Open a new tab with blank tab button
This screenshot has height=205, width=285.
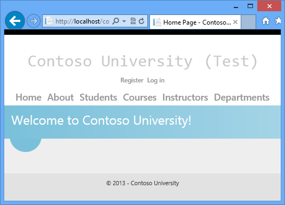point(249,22)
